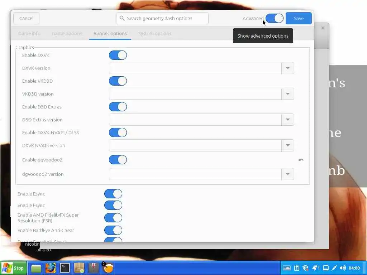Screen dimensions: 367x275
Task: Click the notifications tray icon showing 1
Action: [316, 268]
